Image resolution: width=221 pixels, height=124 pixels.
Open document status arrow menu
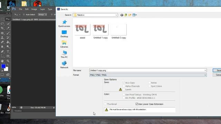[x=54, y=108]
